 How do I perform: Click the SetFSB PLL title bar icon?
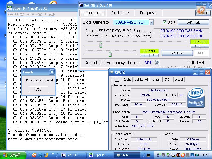(81, 5)
